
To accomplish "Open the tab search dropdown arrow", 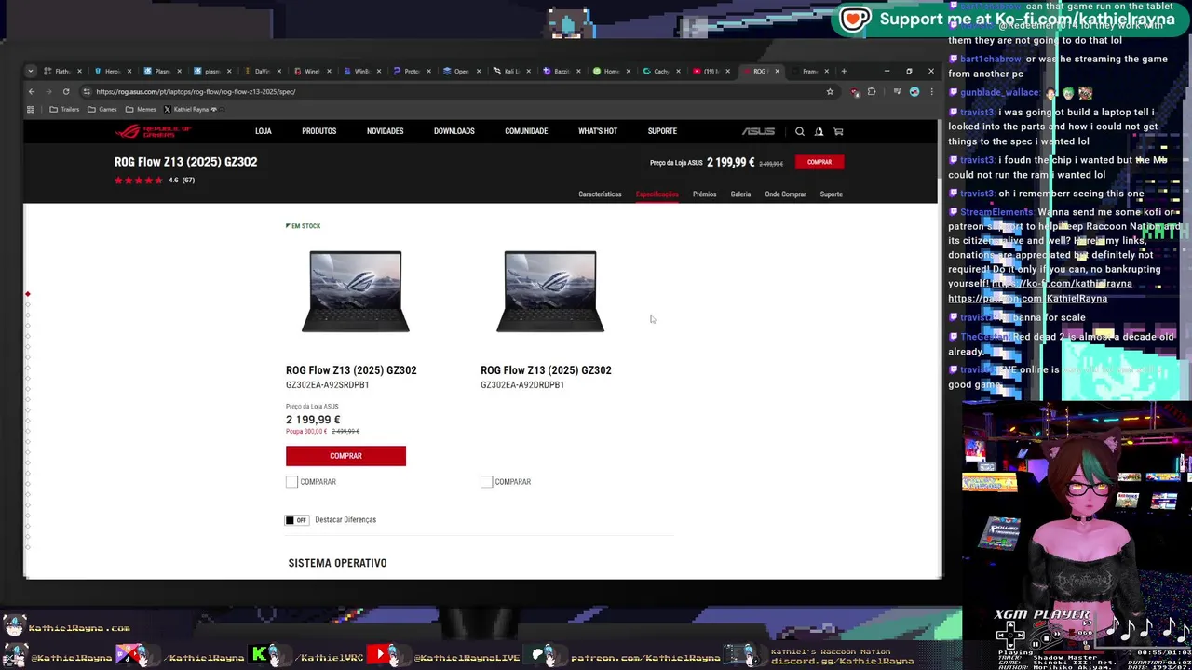I will (x=31, y=71).
